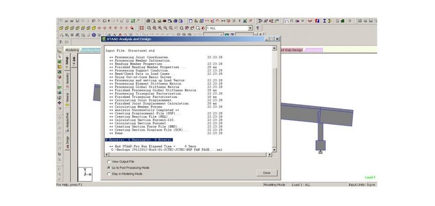This screenshot has height=206, width=435.
Task: Click 'Modeling Mode' status bar entry
Action: (274, 184)
